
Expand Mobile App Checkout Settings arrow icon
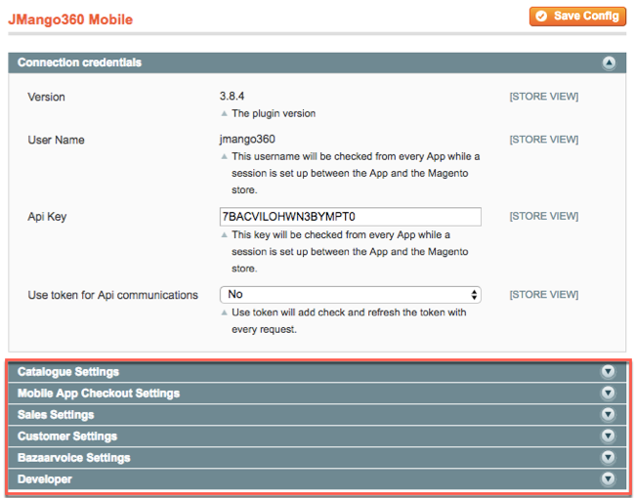tap(608, 394)
